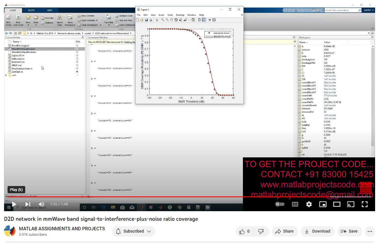Open the MATLAB ASSIGNMENTS AND PROJECTS channel

[62, 229]
